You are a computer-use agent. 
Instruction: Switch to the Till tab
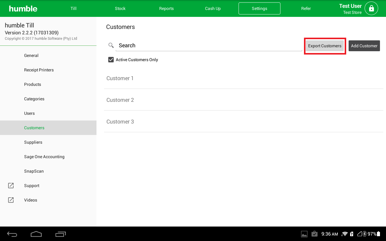pos(74,8)
